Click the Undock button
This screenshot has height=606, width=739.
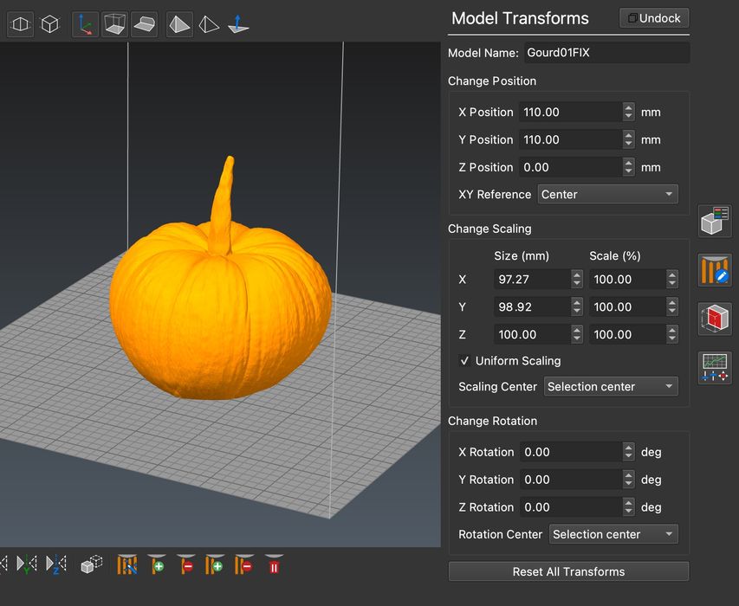click(654, 18)
